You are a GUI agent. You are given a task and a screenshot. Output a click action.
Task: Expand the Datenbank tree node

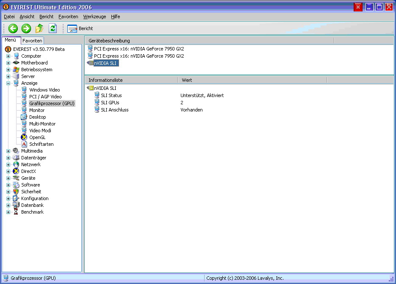pos(8,206)
